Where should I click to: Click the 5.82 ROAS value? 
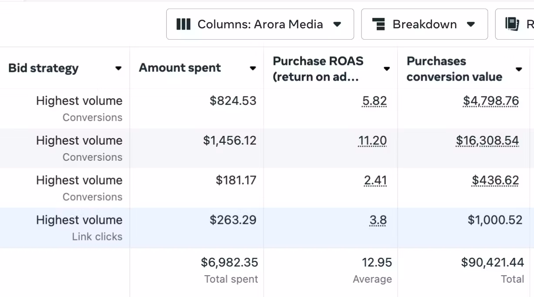click(374, 101)
